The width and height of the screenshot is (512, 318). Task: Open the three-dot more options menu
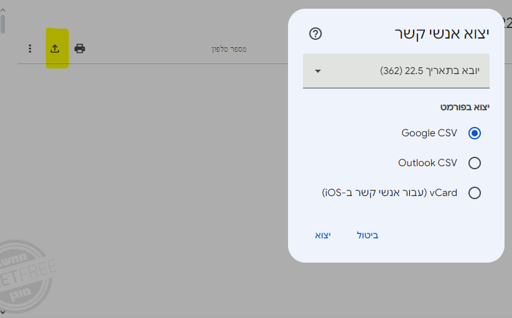(x=30, y=49)
